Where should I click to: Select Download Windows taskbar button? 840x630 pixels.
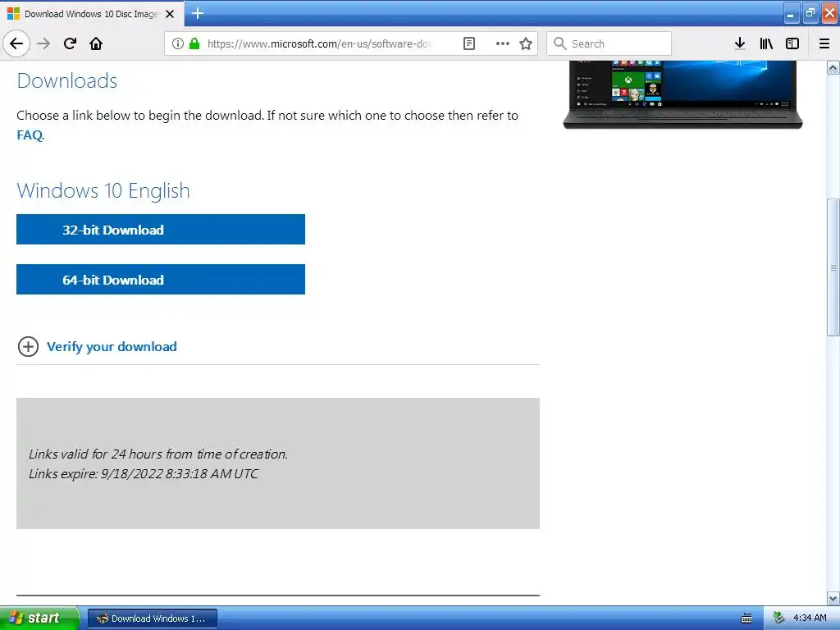pyautogui.click(x=152, y=619)
